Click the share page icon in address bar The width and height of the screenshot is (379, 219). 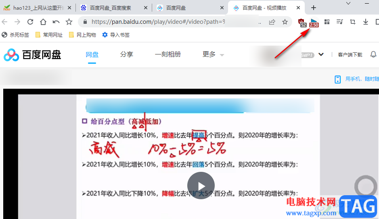point(272,22)
